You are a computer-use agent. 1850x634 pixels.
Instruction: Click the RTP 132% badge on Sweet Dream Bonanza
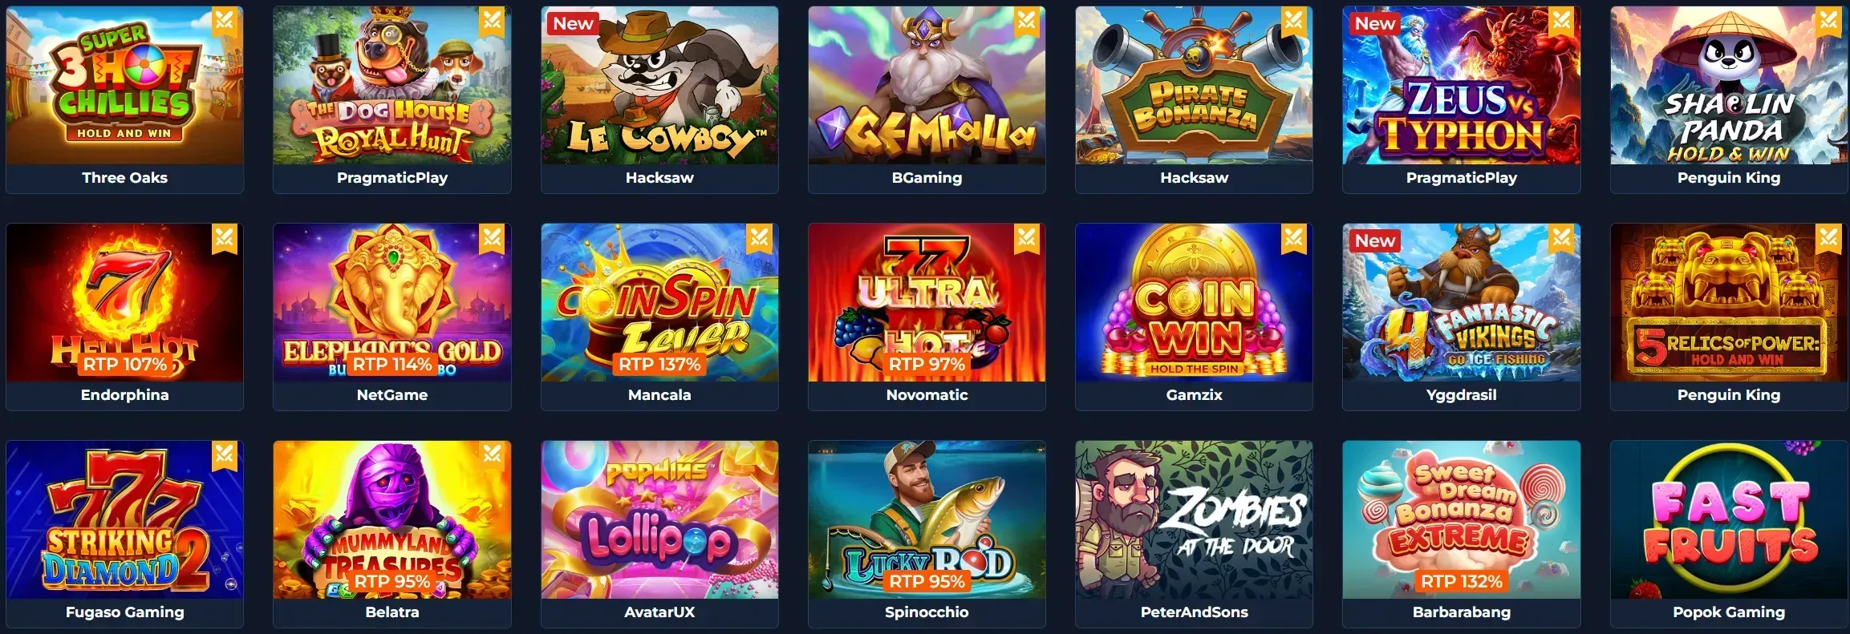pyautogui.click(x=1462, y=582)
